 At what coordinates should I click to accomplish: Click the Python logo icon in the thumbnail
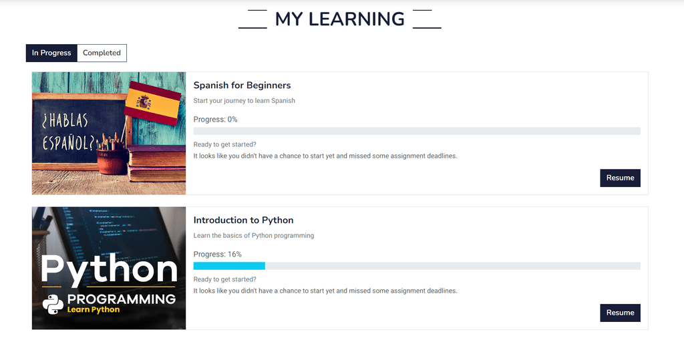coord(53,305)
